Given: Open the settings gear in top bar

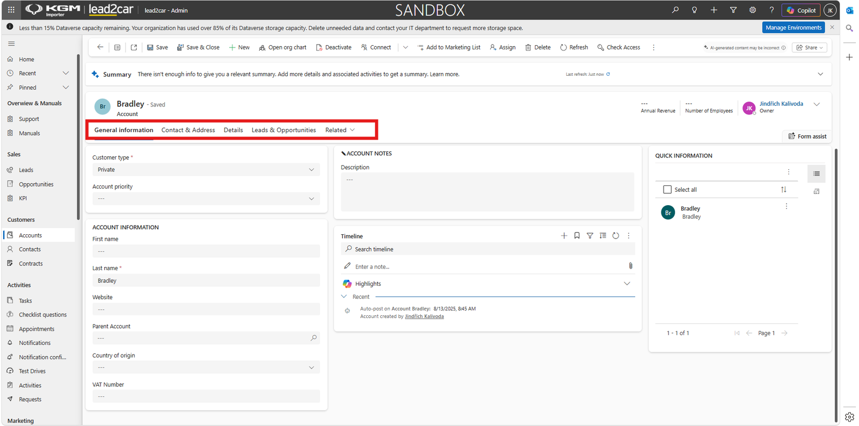Looking at the screenshot, I should coord(753,10).
